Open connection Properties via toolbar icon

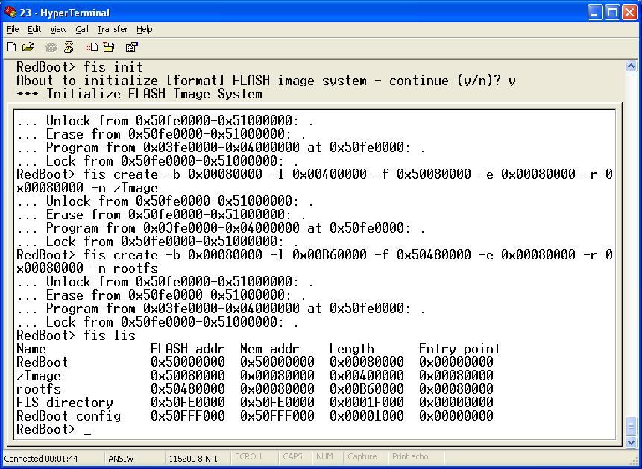click(x=131, y=46)
